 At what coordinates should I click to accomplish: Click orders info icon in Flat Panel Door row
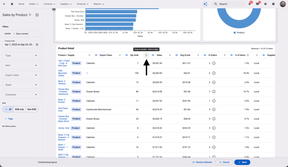coord(214,109)
